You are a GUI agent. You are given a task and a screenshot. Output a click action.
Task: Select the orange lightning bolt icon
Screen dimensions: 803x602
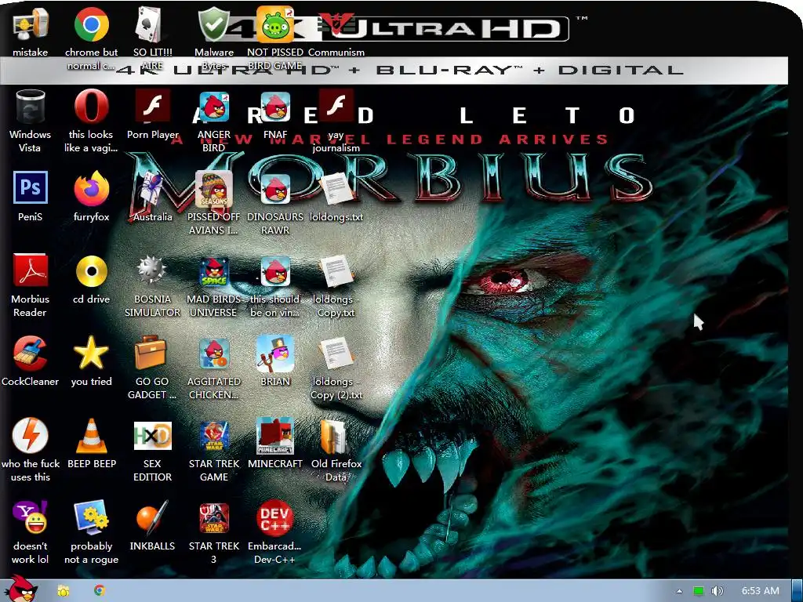pos(31,435)
